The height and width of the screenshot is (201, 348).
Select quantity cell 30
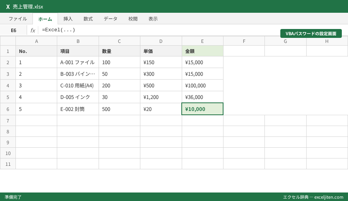(119, 97)
